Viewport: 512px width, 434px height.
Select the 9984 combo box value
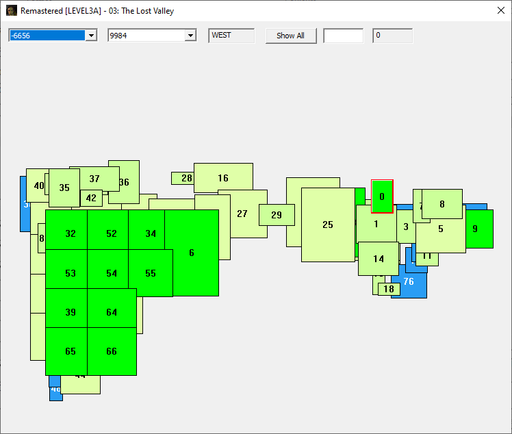click(146, 36)
